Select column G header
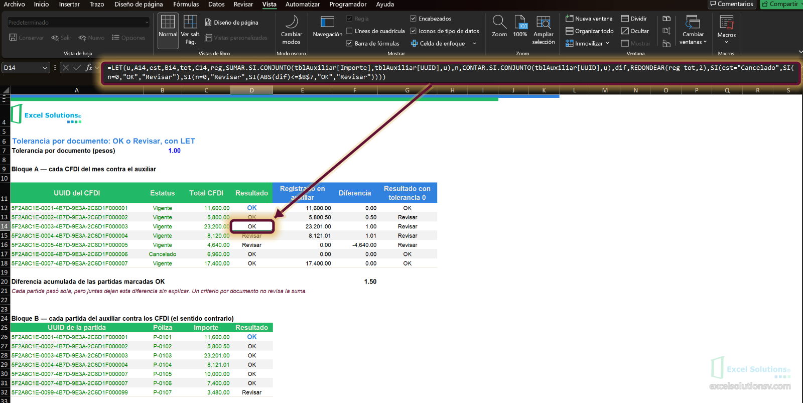The width and height of the screenshot is (803, 403). click(x=407, y=90)
